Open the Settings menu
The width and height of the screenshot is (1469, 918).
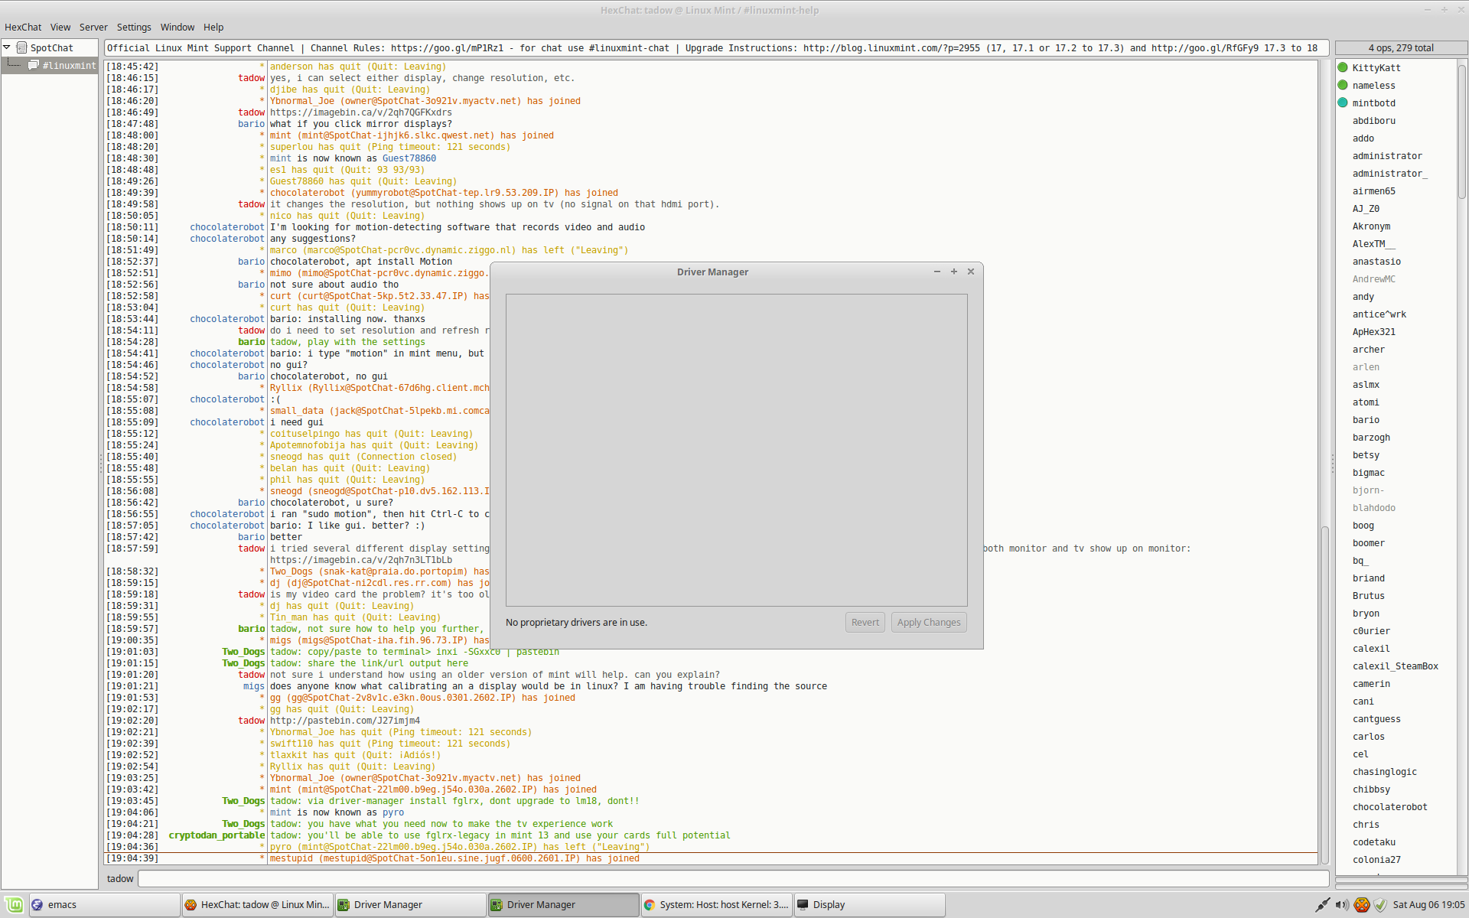pyautogui.click(x=134, y=27)
